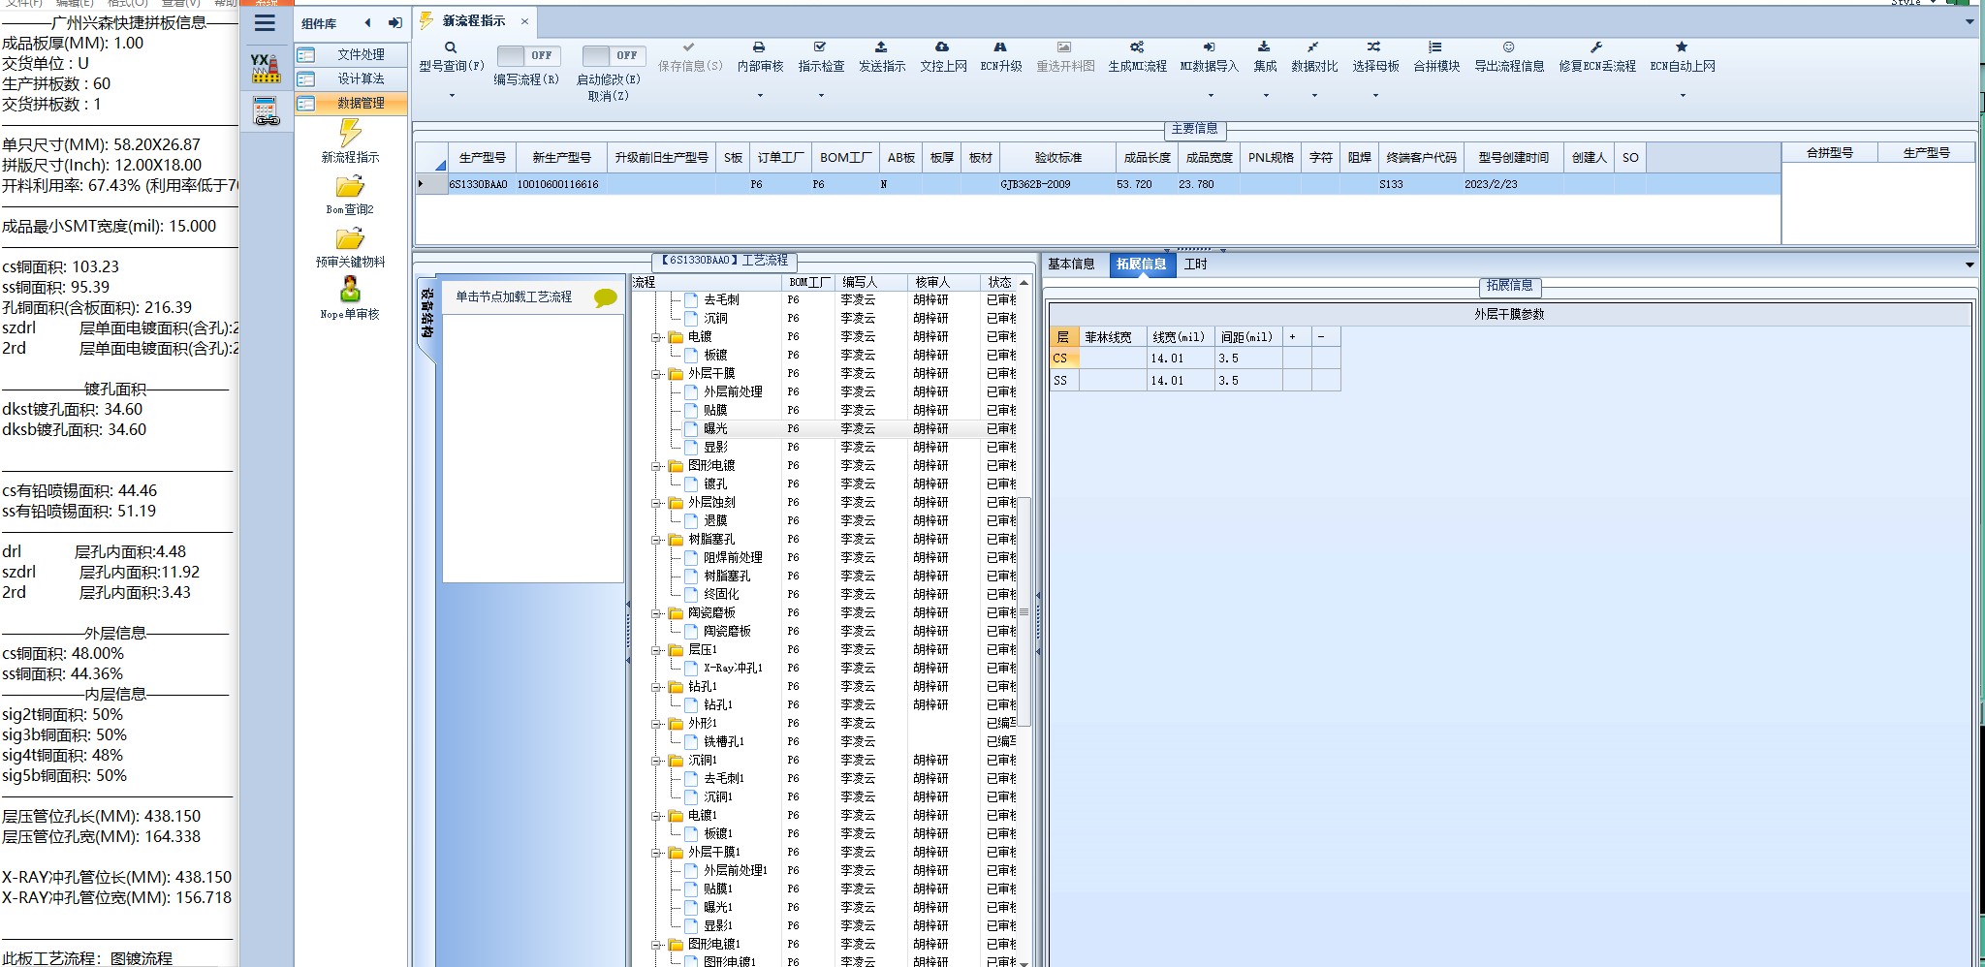Image resolution: width=1985 pixels, height=967 pixels.
Task: Collapse 组件库 panel with left arrow
Action: pyautogui.click(x=367, y=23)
